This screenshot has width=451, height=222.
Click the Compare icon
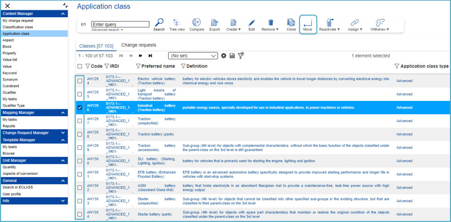point(197,22)
